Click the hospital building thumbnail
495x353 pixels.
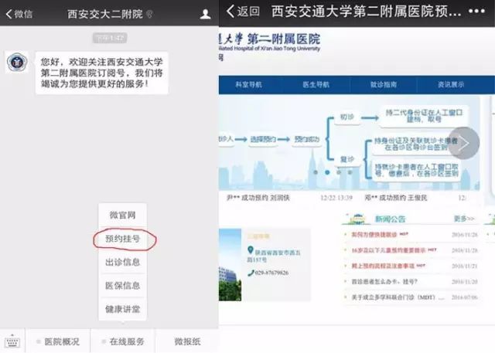(230, 265)
